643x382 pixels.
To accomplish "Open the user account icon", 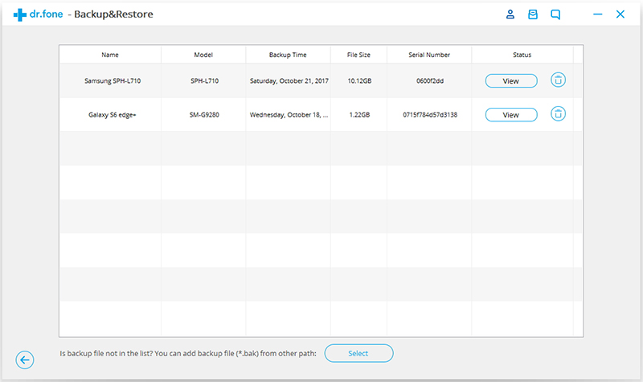I will [x=510, y=14].
